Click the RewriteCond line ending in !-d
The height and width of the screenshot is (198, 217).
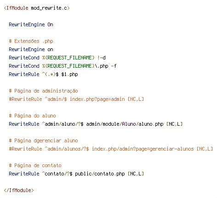(57, 58)
